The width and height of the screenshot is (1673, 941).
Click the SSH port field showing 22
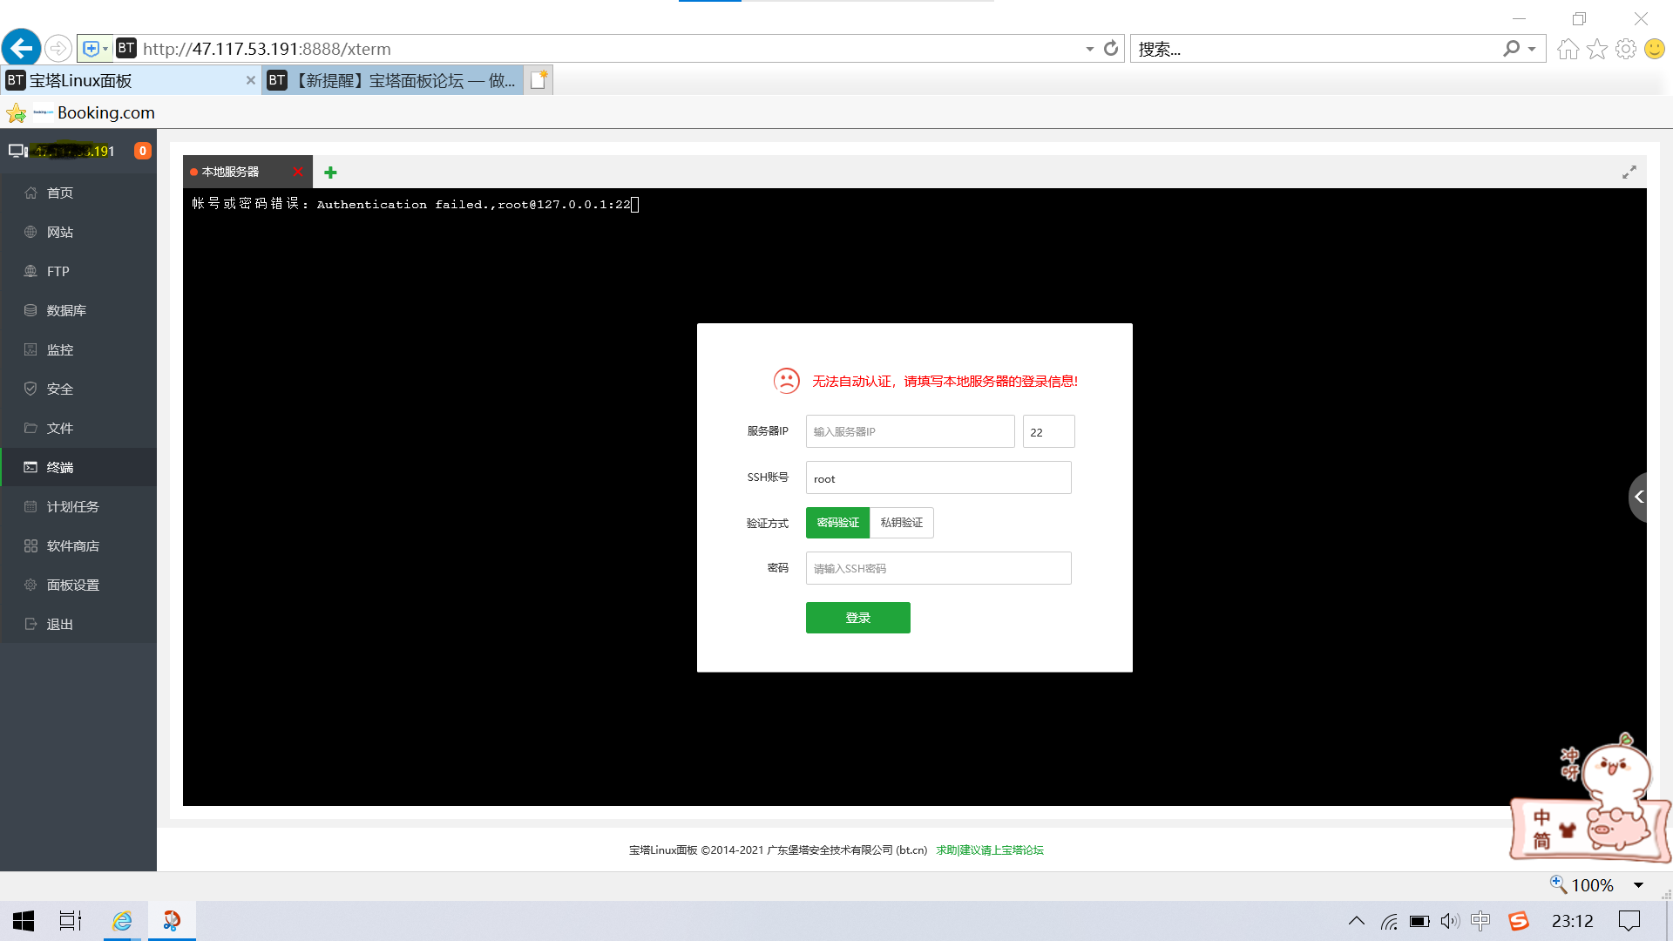point(1048,431)
